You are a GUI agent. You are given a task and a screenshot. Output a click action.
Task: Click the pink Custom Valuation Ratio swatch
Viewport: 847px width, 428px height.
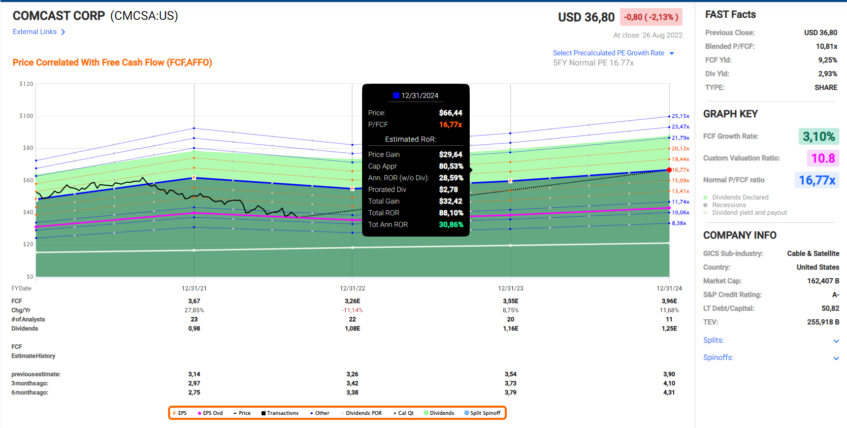point(822,158)
